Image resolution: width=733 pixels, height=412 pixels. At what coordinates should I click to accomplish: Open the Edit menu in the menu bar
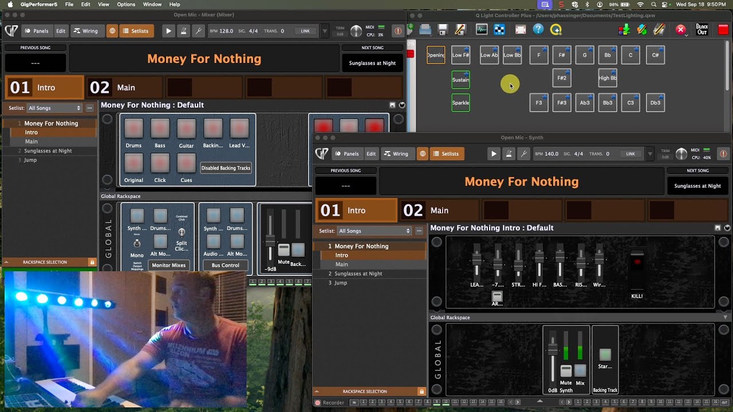(x=85, y=5)
